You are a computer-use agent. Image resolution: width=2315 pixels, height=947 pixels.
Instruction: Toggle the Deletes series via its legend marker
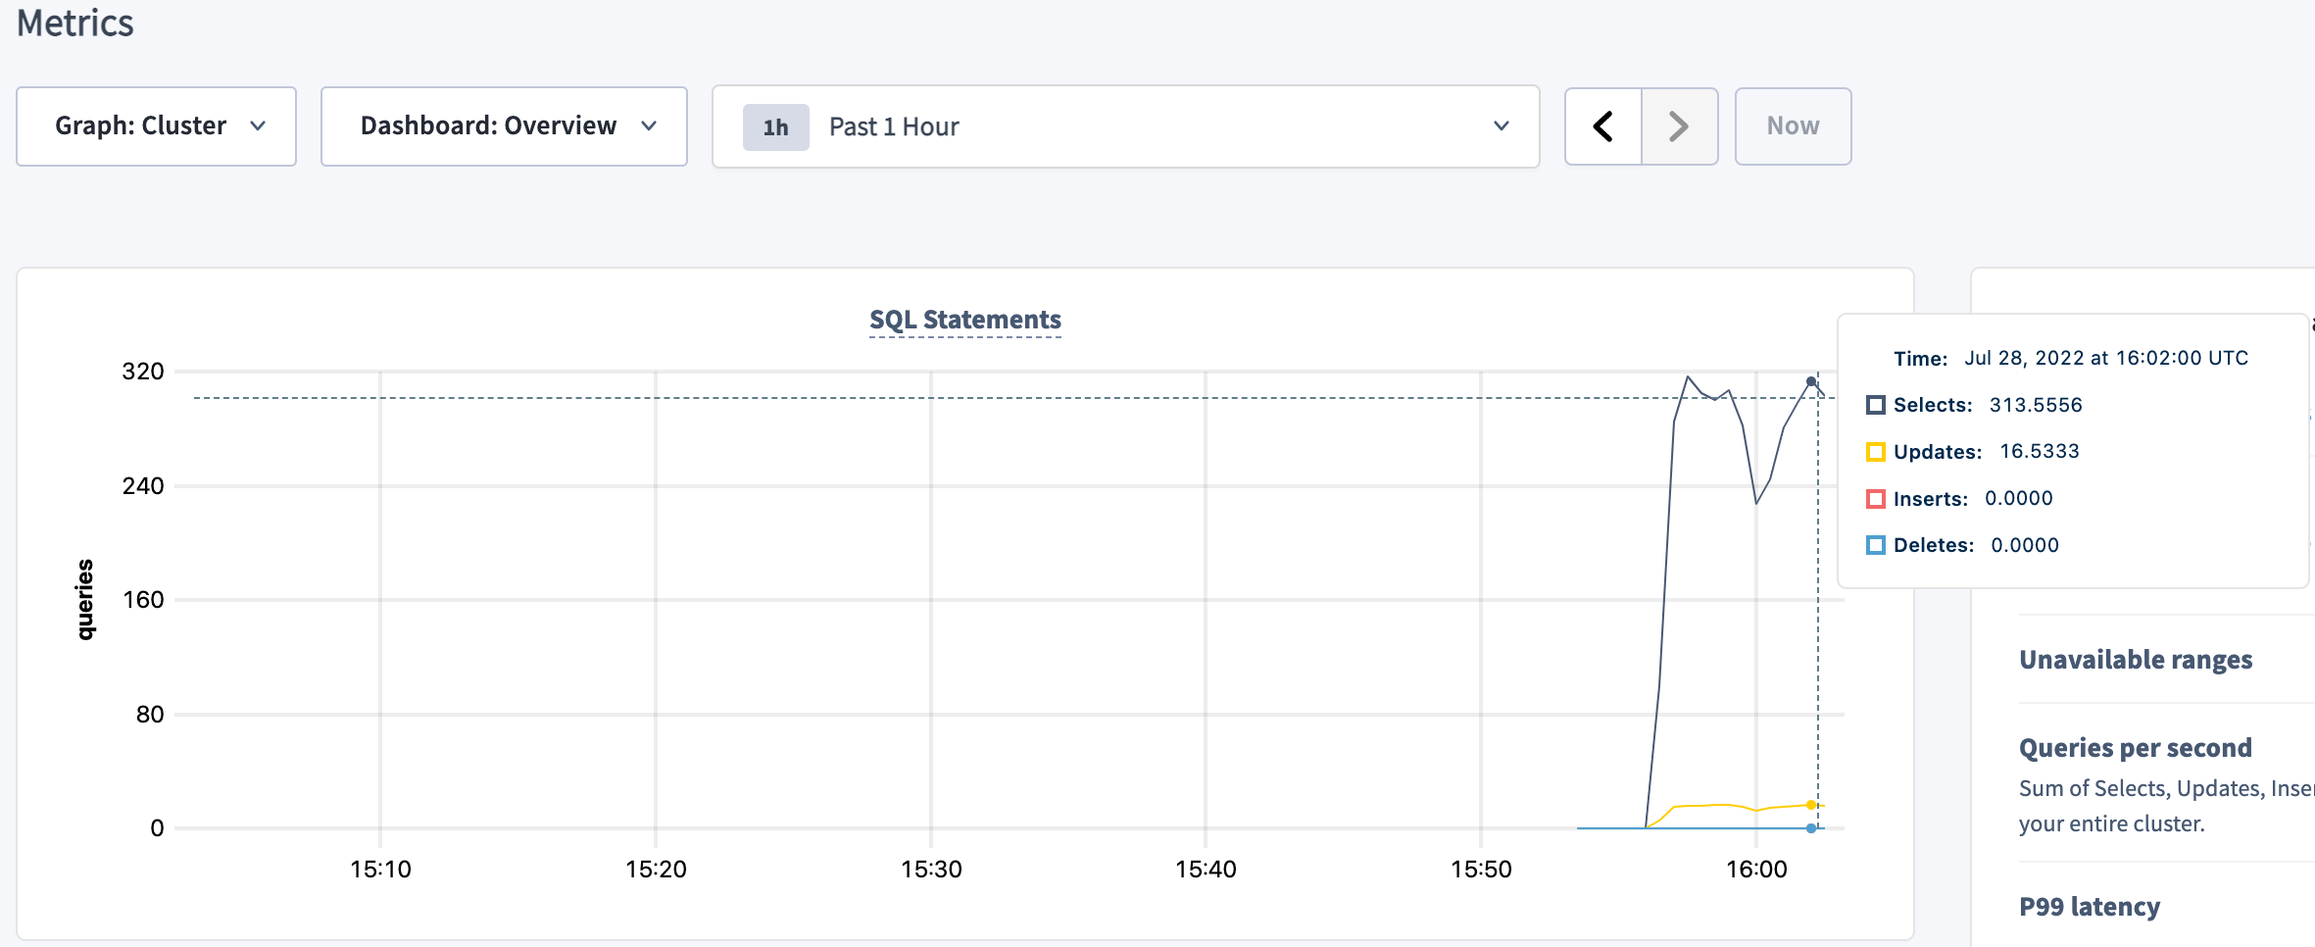pyautogui.click(x=1877, y=544)
